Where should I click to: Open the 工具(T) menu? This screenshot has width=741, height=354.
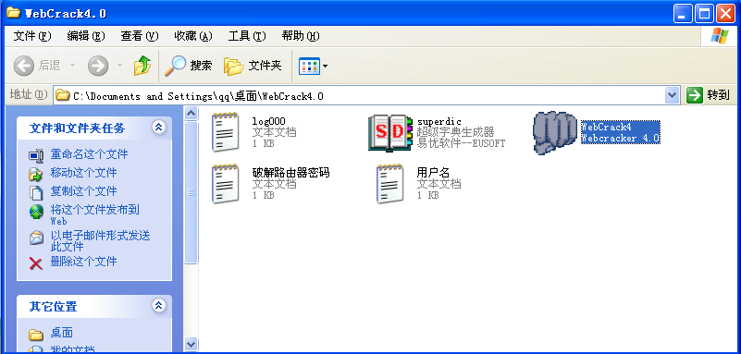point(247,36)
